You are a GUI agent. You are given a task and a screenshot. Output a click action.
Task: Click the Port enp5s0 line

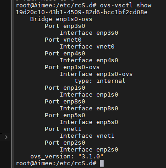point(65,115)
